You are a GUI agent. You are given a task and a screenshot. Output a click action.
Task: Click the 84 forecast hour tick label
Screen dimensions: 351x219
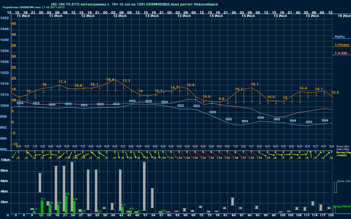pos(234,215)
